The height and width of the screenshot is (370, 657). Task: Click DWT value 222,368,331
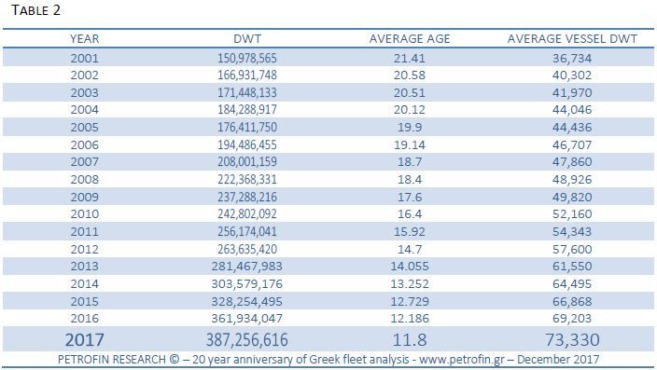[247, 179]
